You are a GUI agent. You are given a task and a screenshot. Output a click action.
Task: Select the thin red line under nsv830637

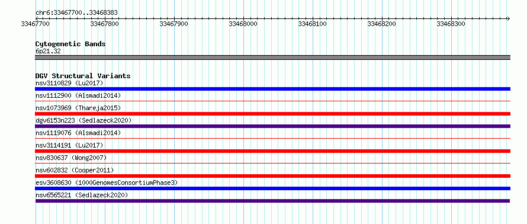[272, 163]
